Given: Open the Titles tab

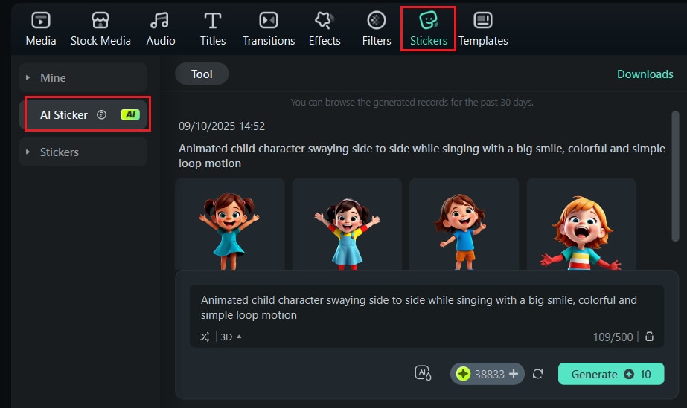Looking at the screenshot, I should 212,29.
